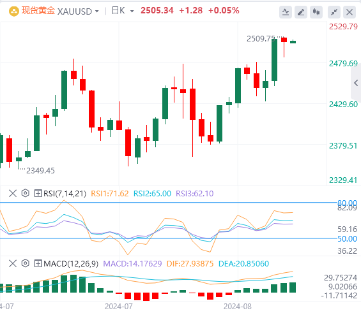Switch chart style with the candlestick icon
This screenshot has width=361, height=313.
316,12
